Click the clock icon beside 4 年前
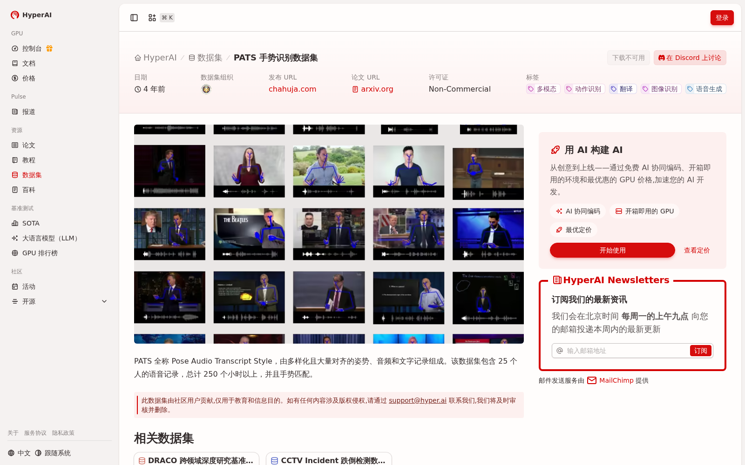745x465 pixels. pyautogui.click(x=138, y=89)
